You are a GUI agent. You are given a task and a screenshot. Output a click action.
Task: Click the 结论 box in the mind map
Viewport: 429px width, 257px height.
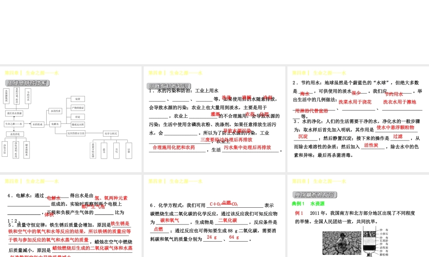point(78,117)
